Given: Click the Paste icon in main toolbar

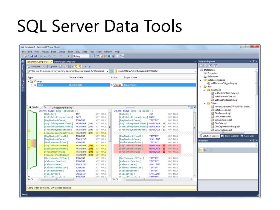Looking at the screenshot, I should click(x=49, y=56).
